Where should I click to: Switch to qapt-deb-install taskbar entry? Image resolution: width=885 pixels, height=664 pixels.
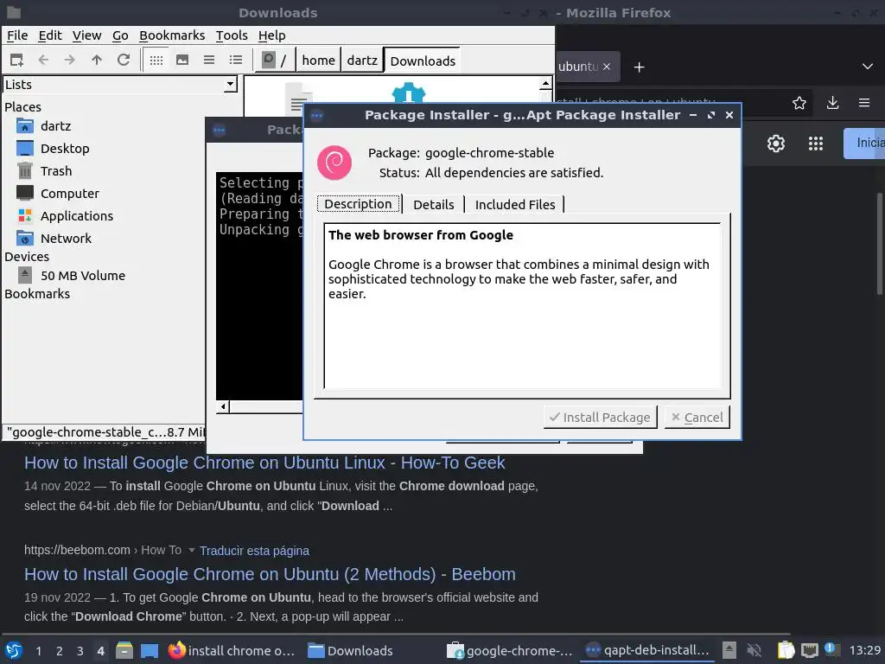click(646, 650)
